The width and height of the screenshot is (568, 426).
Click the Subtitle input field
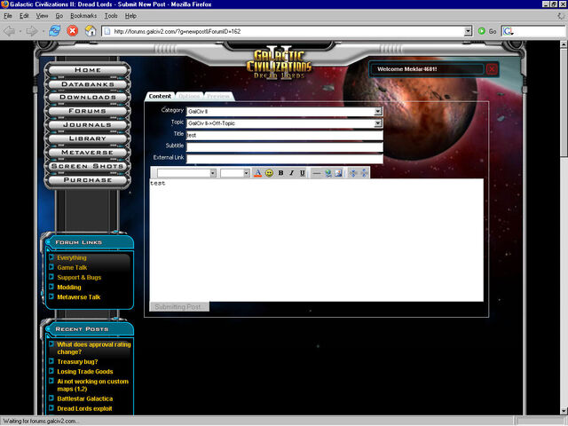coord(284,147)
